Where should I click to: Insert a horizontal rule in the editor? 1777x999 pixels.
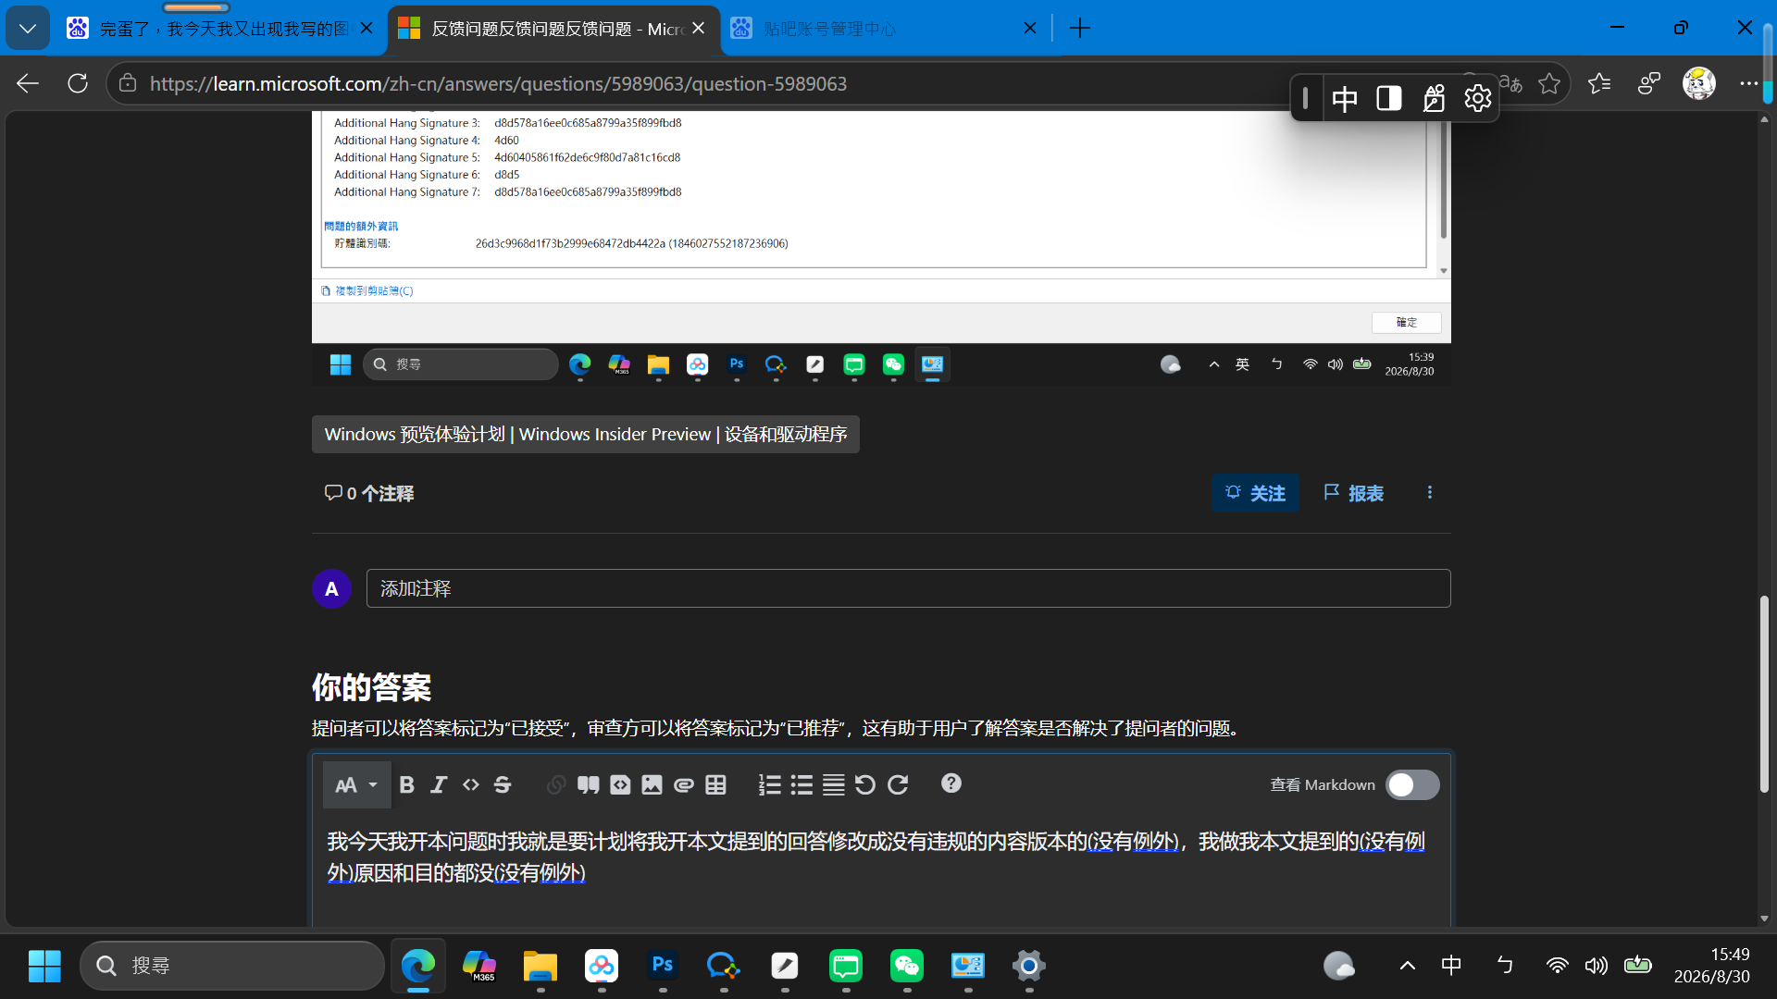[x=833, y=784]
